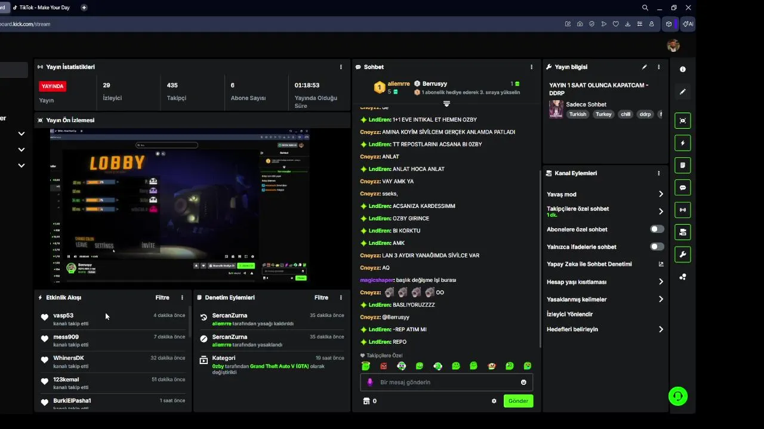Click the user profile avatar
764x429 pixels.
[x=673, y=45]
